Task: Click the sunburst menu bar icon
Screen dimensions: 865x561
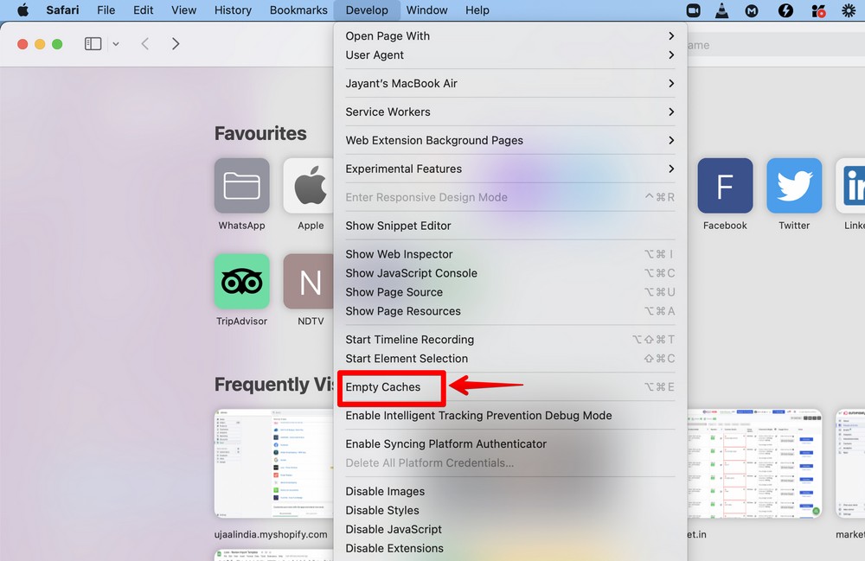Action: [849, 10]
